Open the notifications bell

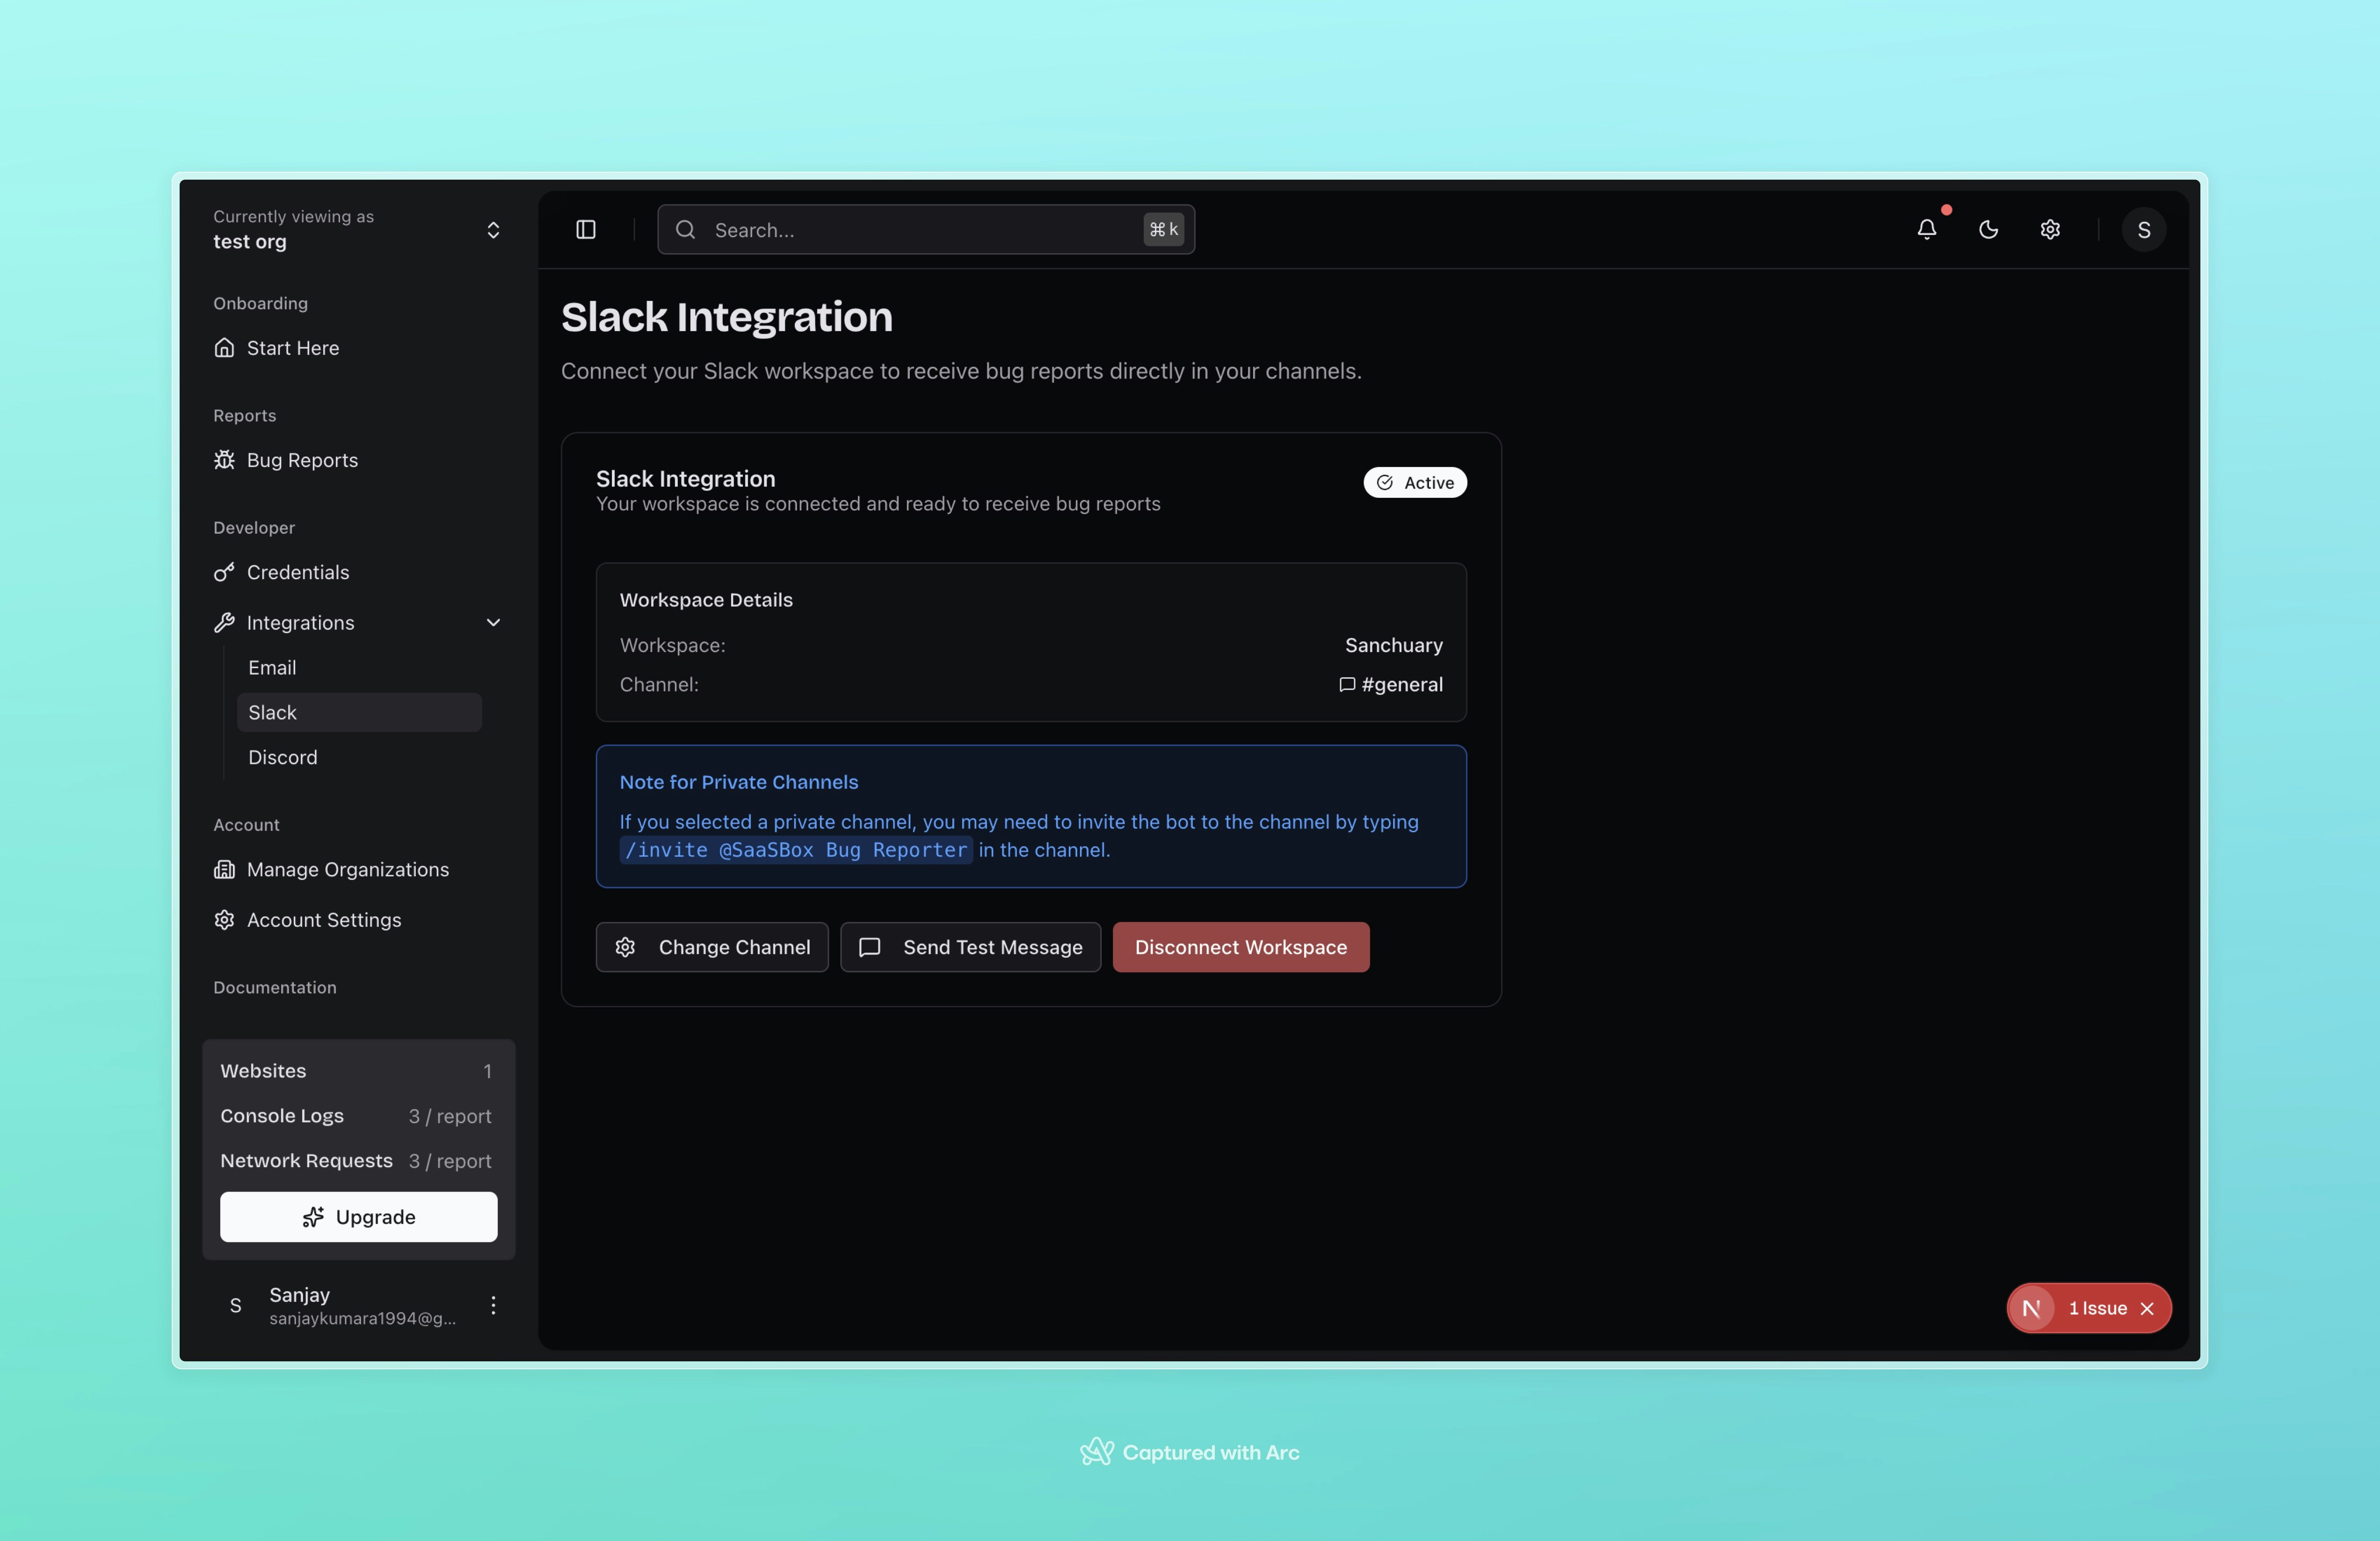1926,230
